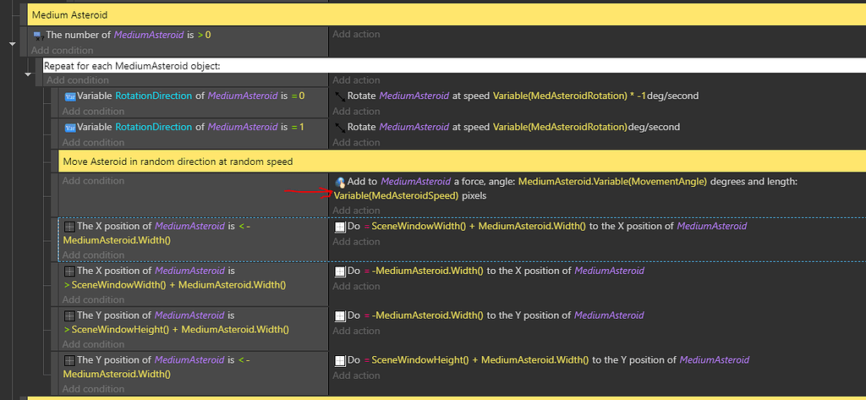Click position icon in Y position < -Width condition
Viewport: 866px width, 400px height.
pos(69,361)
